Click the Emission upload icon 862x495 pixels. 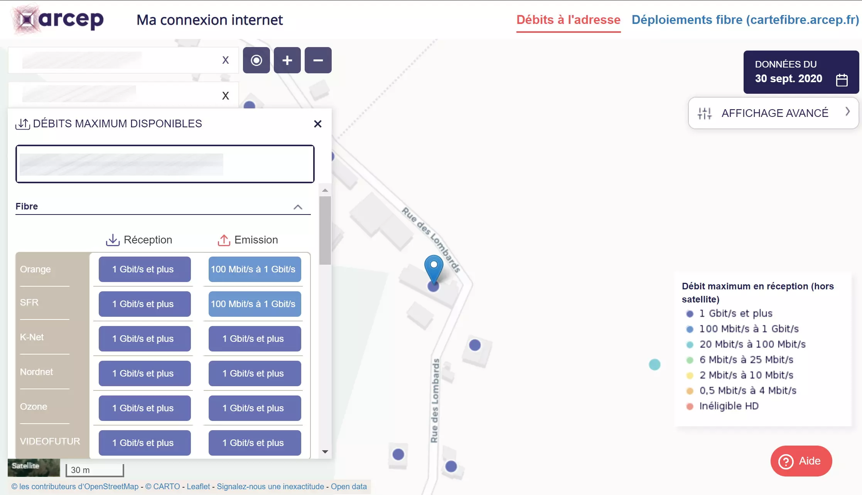click(x=224, y=240)
